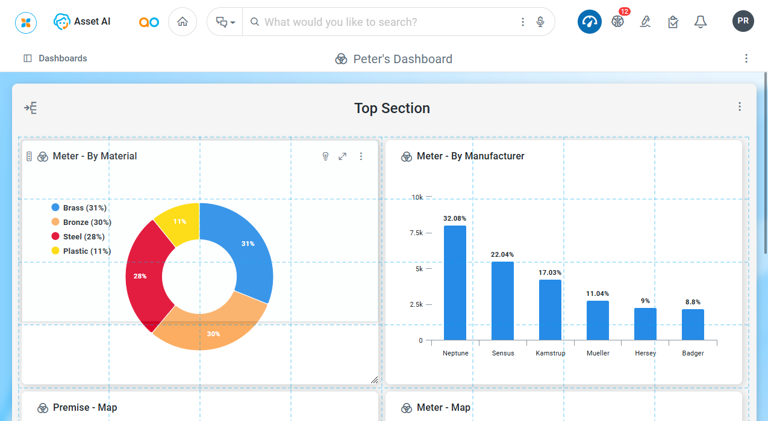Open Meter - By Material widget options menu

click(x=361, y=156)
